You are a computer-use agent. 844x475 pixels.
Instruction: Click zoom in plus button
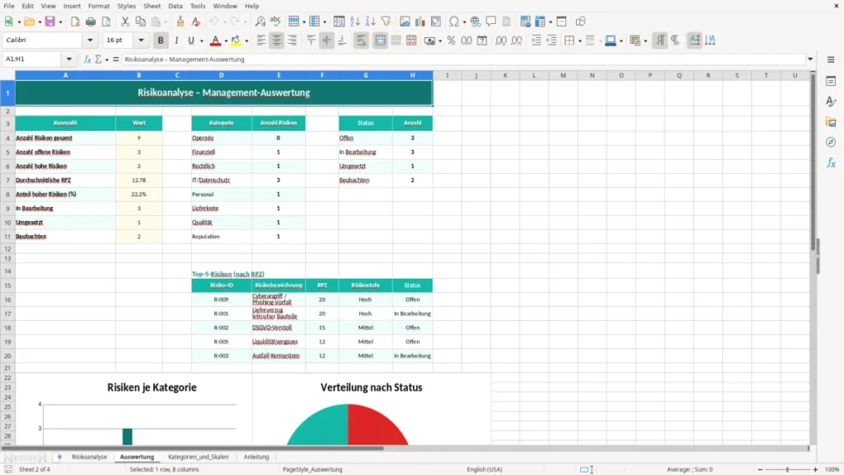tap(815, 469)
